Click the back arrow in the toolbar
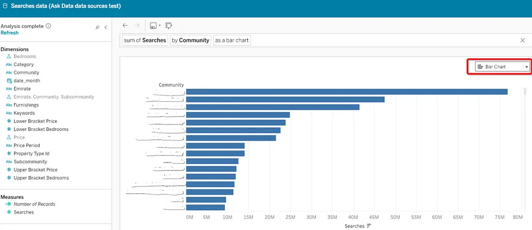532x230 pixels. tap(125, 26)
